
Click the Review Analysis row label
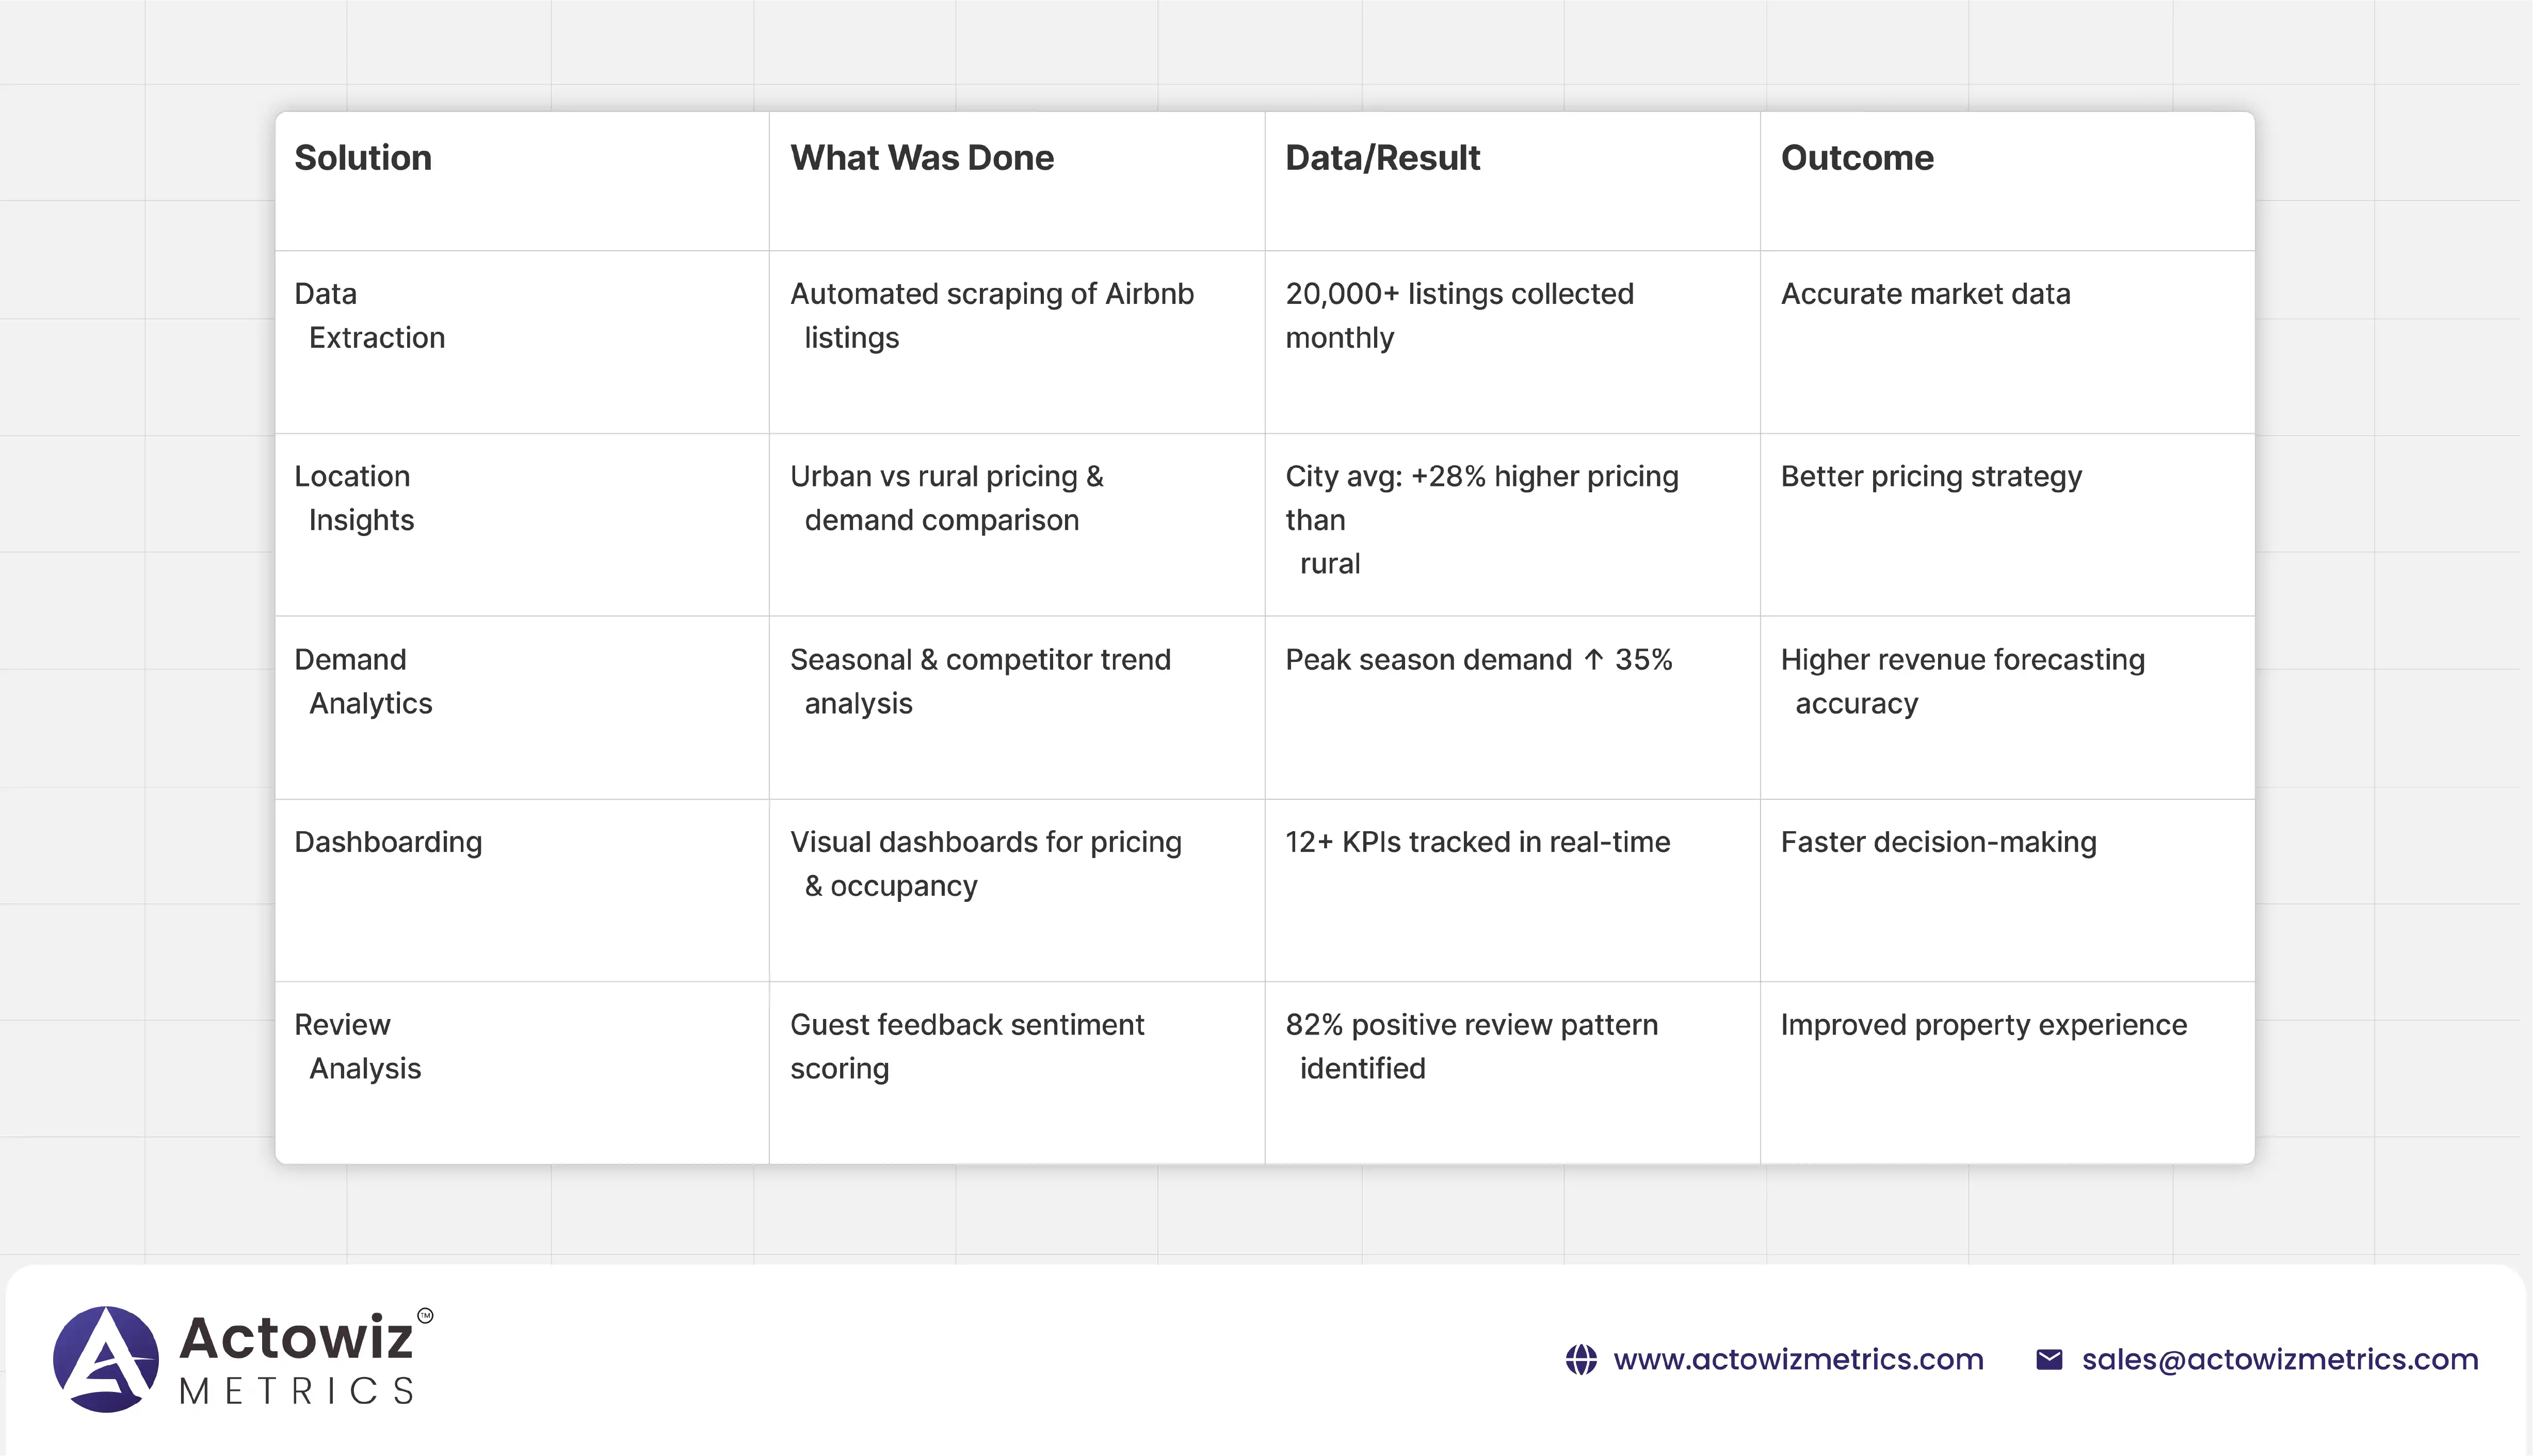[x=357, y=1046]
